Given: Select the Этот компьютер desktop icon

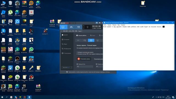Looking at the screenshot, I should pos(3,4).
